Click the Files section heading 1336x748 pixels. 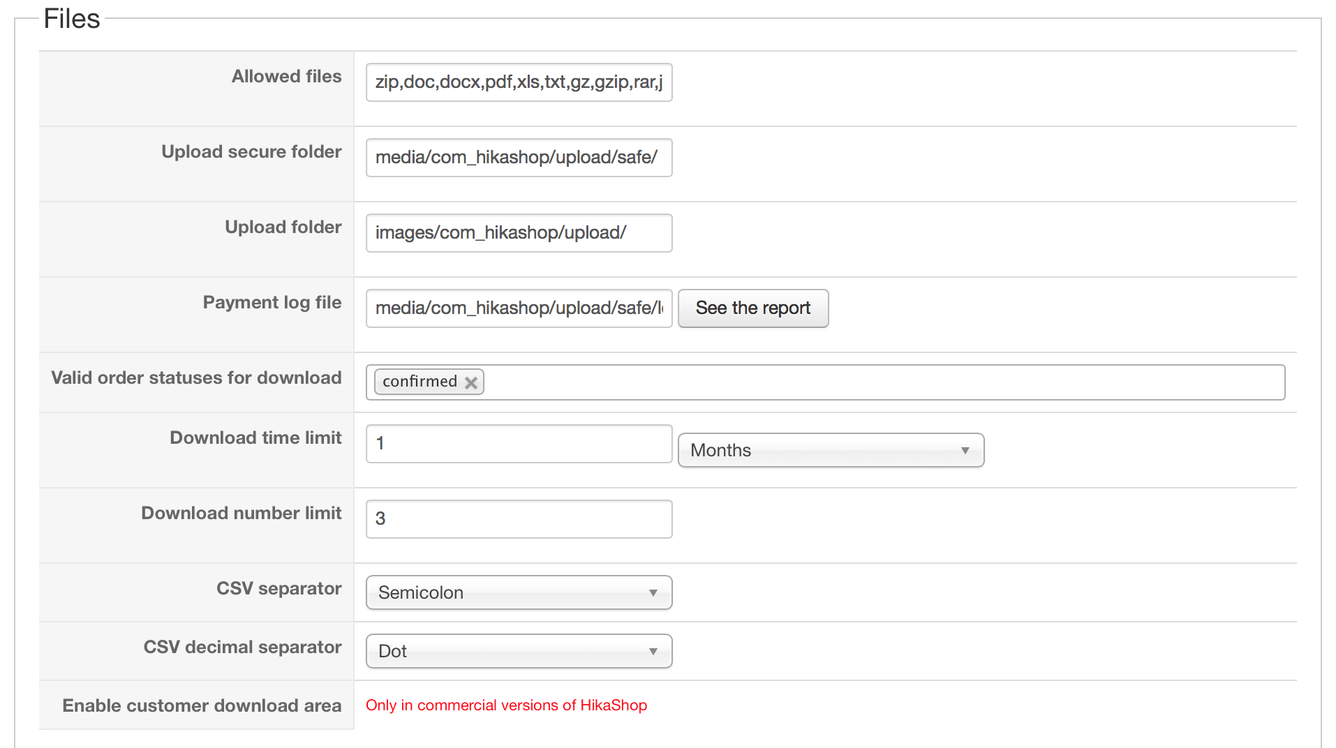pyautogui.click(x=72, y=19)
